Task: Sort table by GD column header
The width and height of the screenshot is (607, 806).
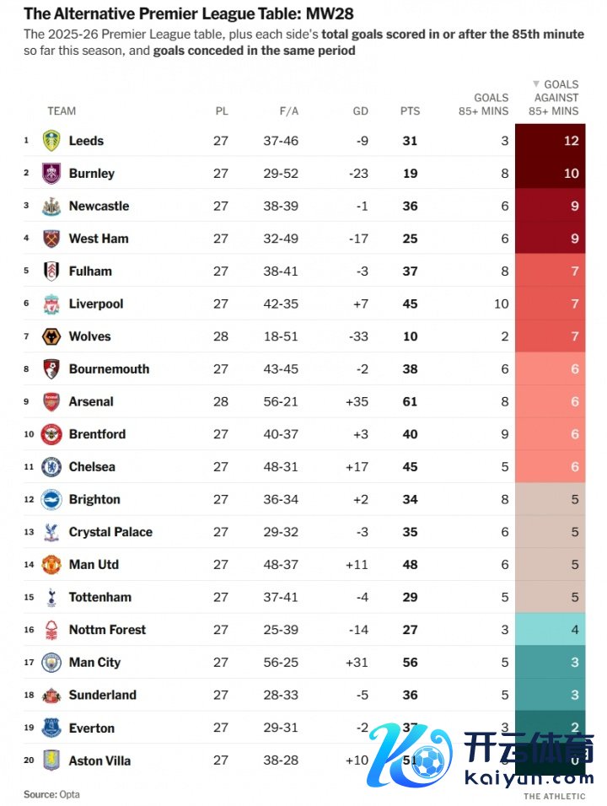Action: pos(361,111)
